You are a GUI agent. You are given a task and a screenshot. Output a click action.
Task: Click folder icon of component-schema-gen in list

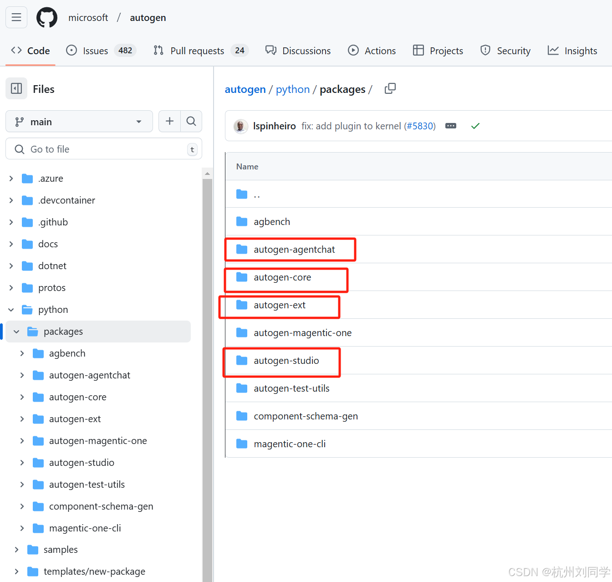242,416
